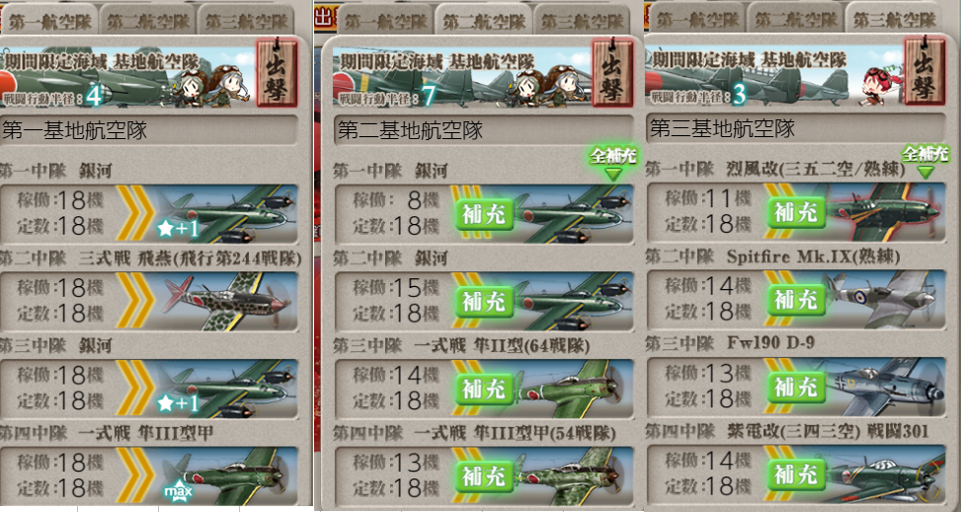The width and height of the screenshot is (961, 512).
Task: Open first base squadron three Ginga slot
Action: click(149, 389)
